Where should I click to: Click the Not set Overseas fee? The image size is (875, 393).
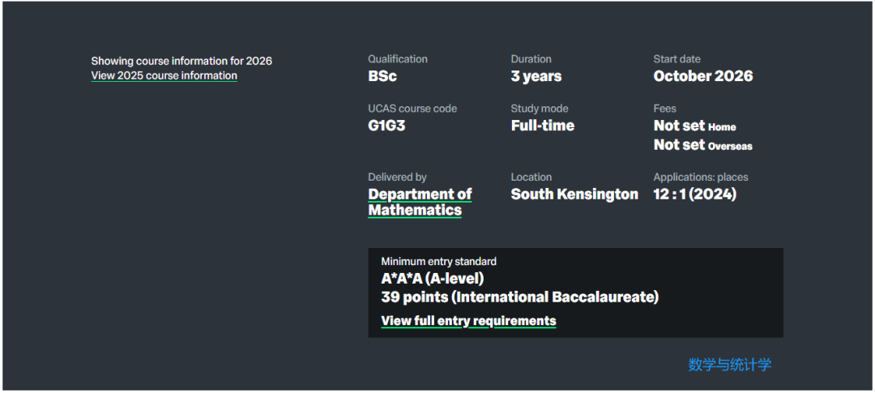click(x=702, y=145)
